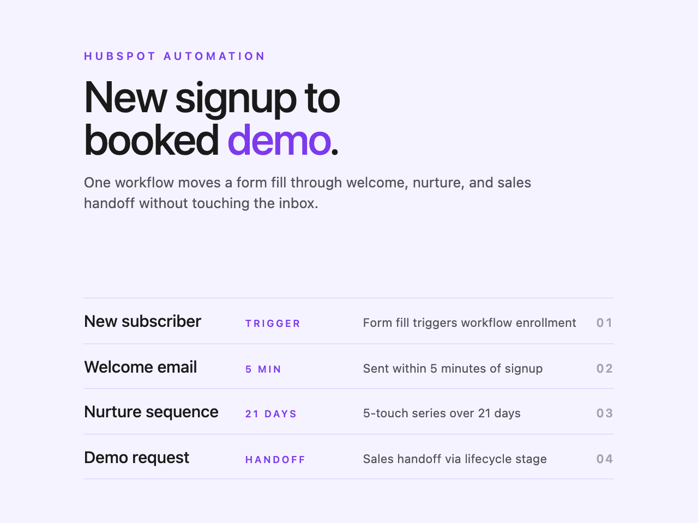
Task: Select the New subscriber row title
Action: pos(142,321)
